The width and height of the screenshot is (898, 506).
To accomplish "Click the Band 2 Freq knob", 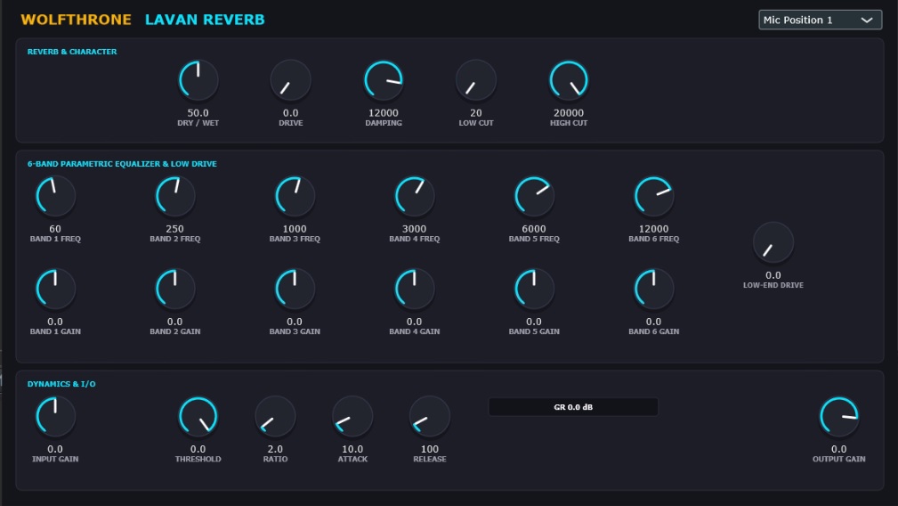I will click(x=174, y=196).
